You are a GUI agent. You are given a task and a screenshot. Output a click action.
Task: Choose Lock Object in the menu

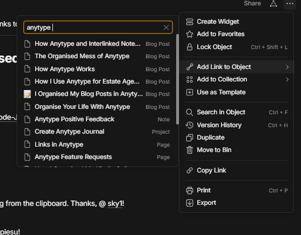(236, 47)
